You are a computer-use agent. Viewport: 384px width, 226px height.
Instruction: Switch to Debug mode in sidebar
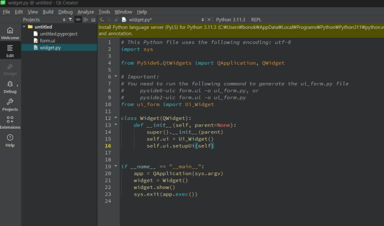[x=10, y=86]
